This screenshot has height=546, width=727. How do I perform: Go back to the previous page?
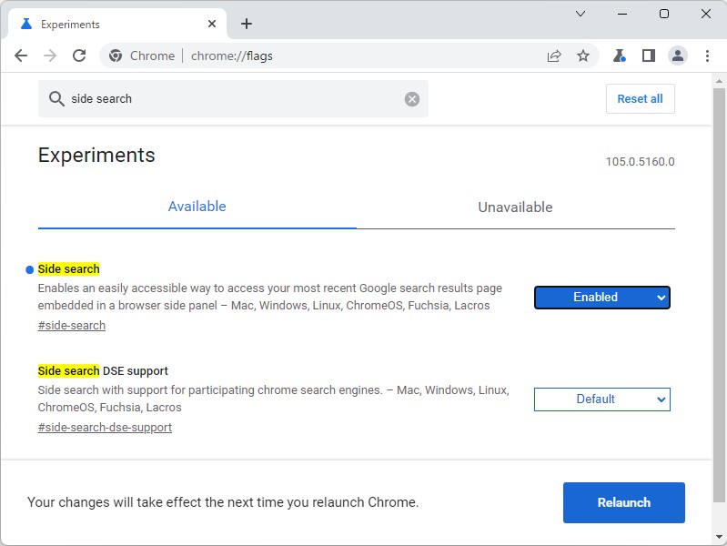(x=21, y=56)
